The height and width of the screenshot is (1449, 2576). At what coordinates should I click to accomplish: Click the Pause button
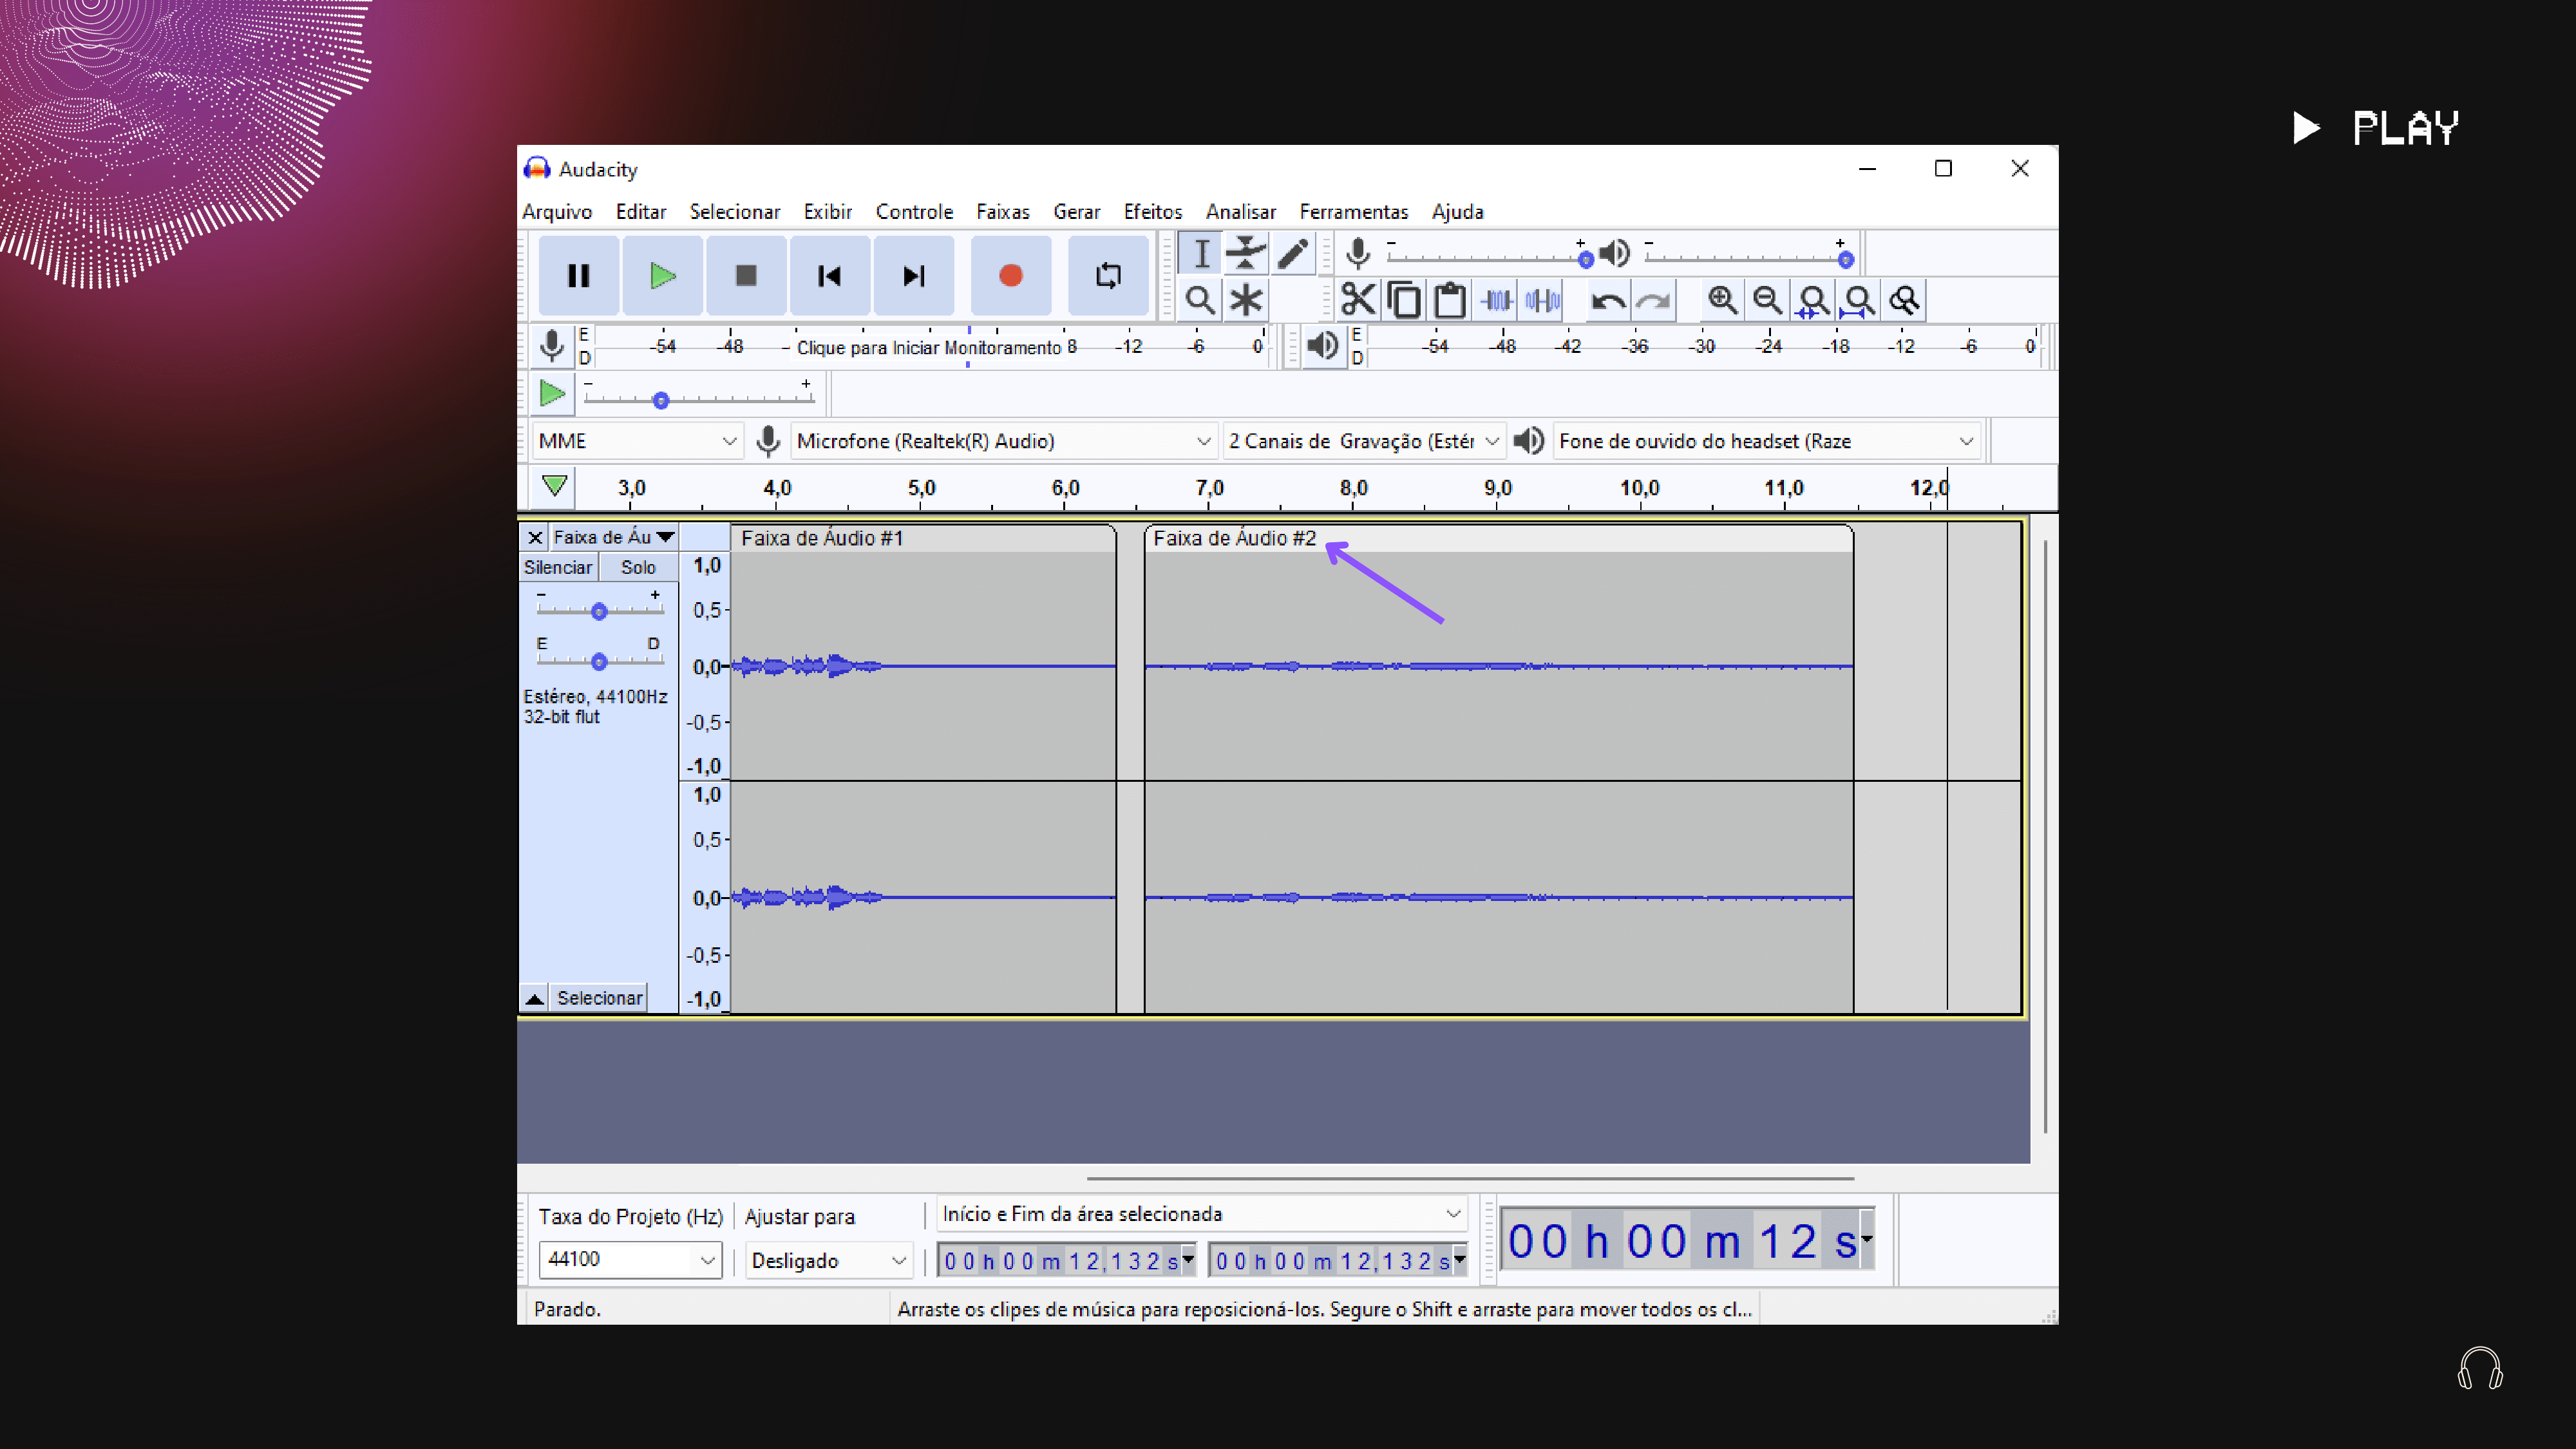(578, 275)
